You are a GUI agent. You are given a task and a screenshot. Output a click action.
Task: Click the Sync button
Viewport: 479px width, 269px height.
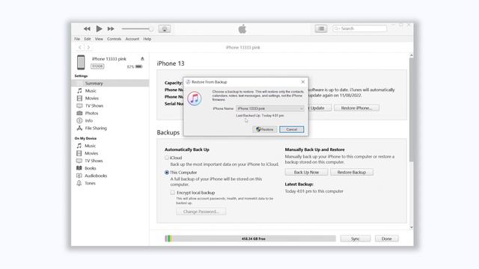pos(356,238)
